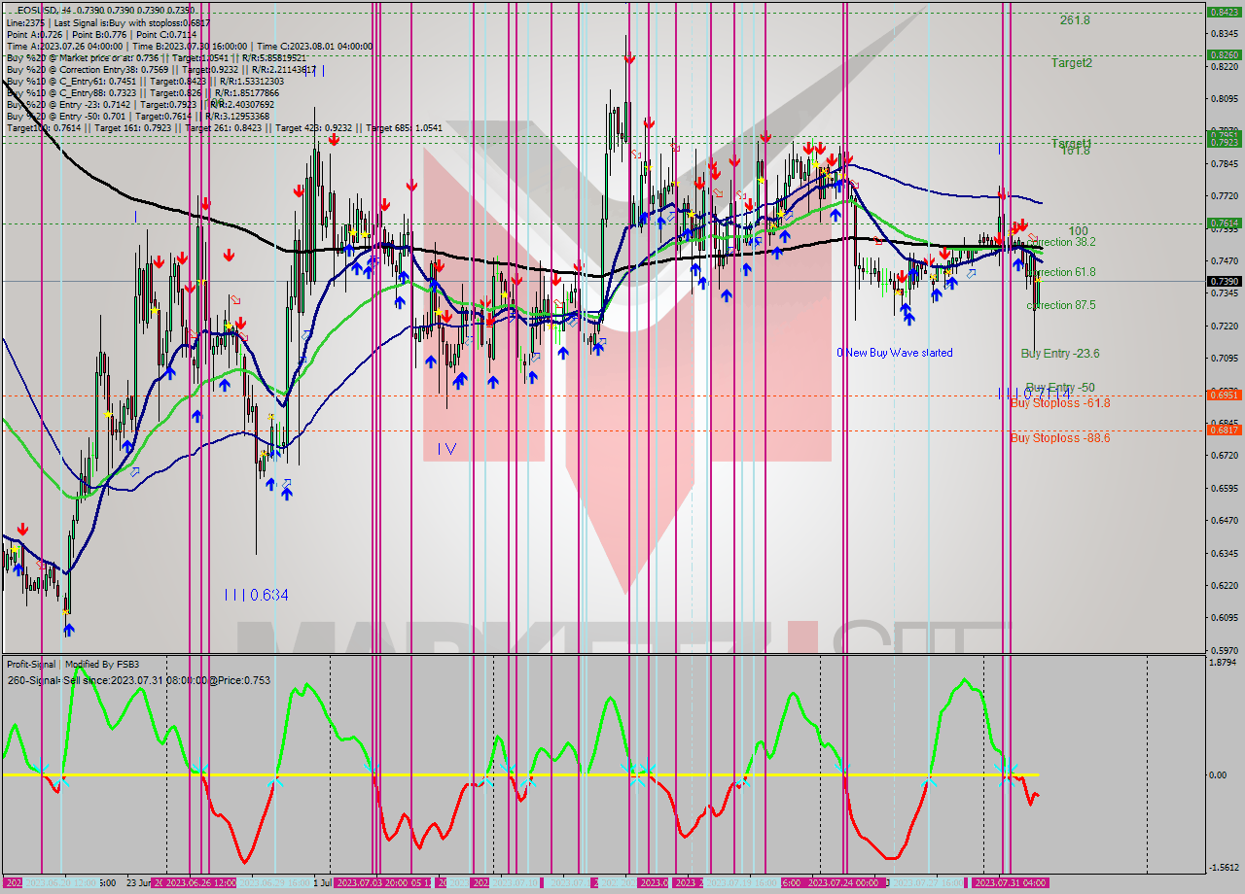Select the green 0.8423 price label
The height and width of the screenshot is (894, 1245).
pyautogui.click(x=1223, y=14)
